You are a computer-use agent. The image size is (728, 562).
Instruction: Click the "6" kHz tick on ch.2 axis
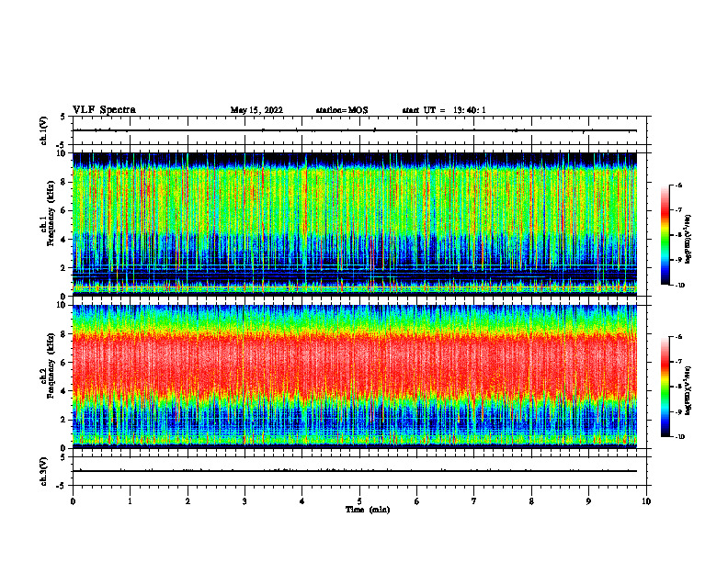pos(63,363)
